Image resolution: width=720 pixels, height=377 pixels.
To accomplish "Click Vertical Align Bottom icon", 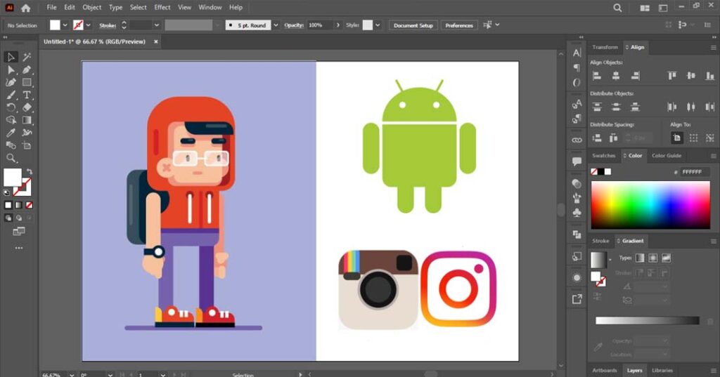I will (710, 76).
